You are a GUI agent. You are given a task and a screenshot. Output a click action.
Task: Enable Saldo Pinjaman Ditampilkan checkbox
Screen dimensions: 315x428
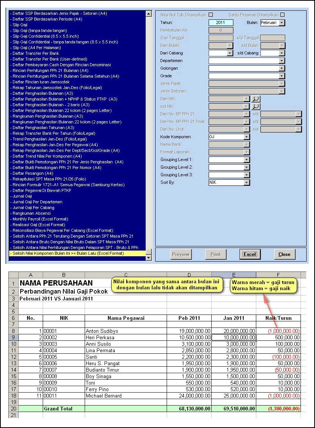coord(283,15)
